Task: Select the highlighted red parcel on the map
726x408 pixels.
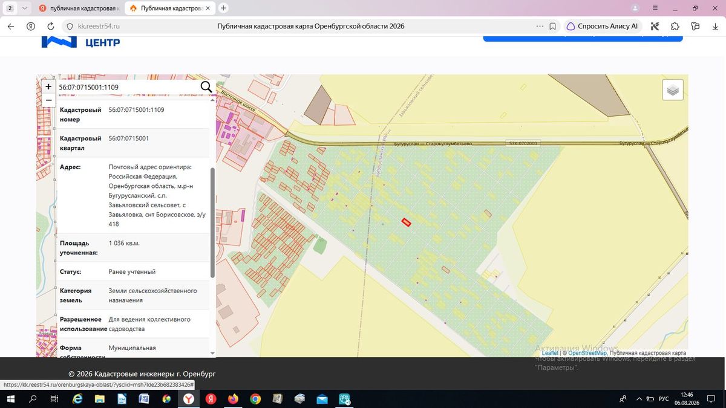Action: (407, 222)
